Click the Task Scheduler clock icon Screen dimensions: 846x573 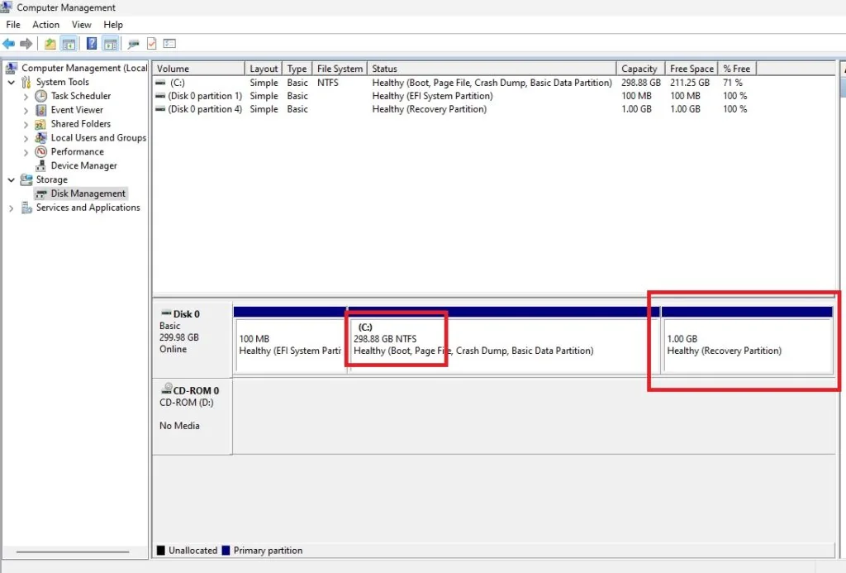coord(41,96)
